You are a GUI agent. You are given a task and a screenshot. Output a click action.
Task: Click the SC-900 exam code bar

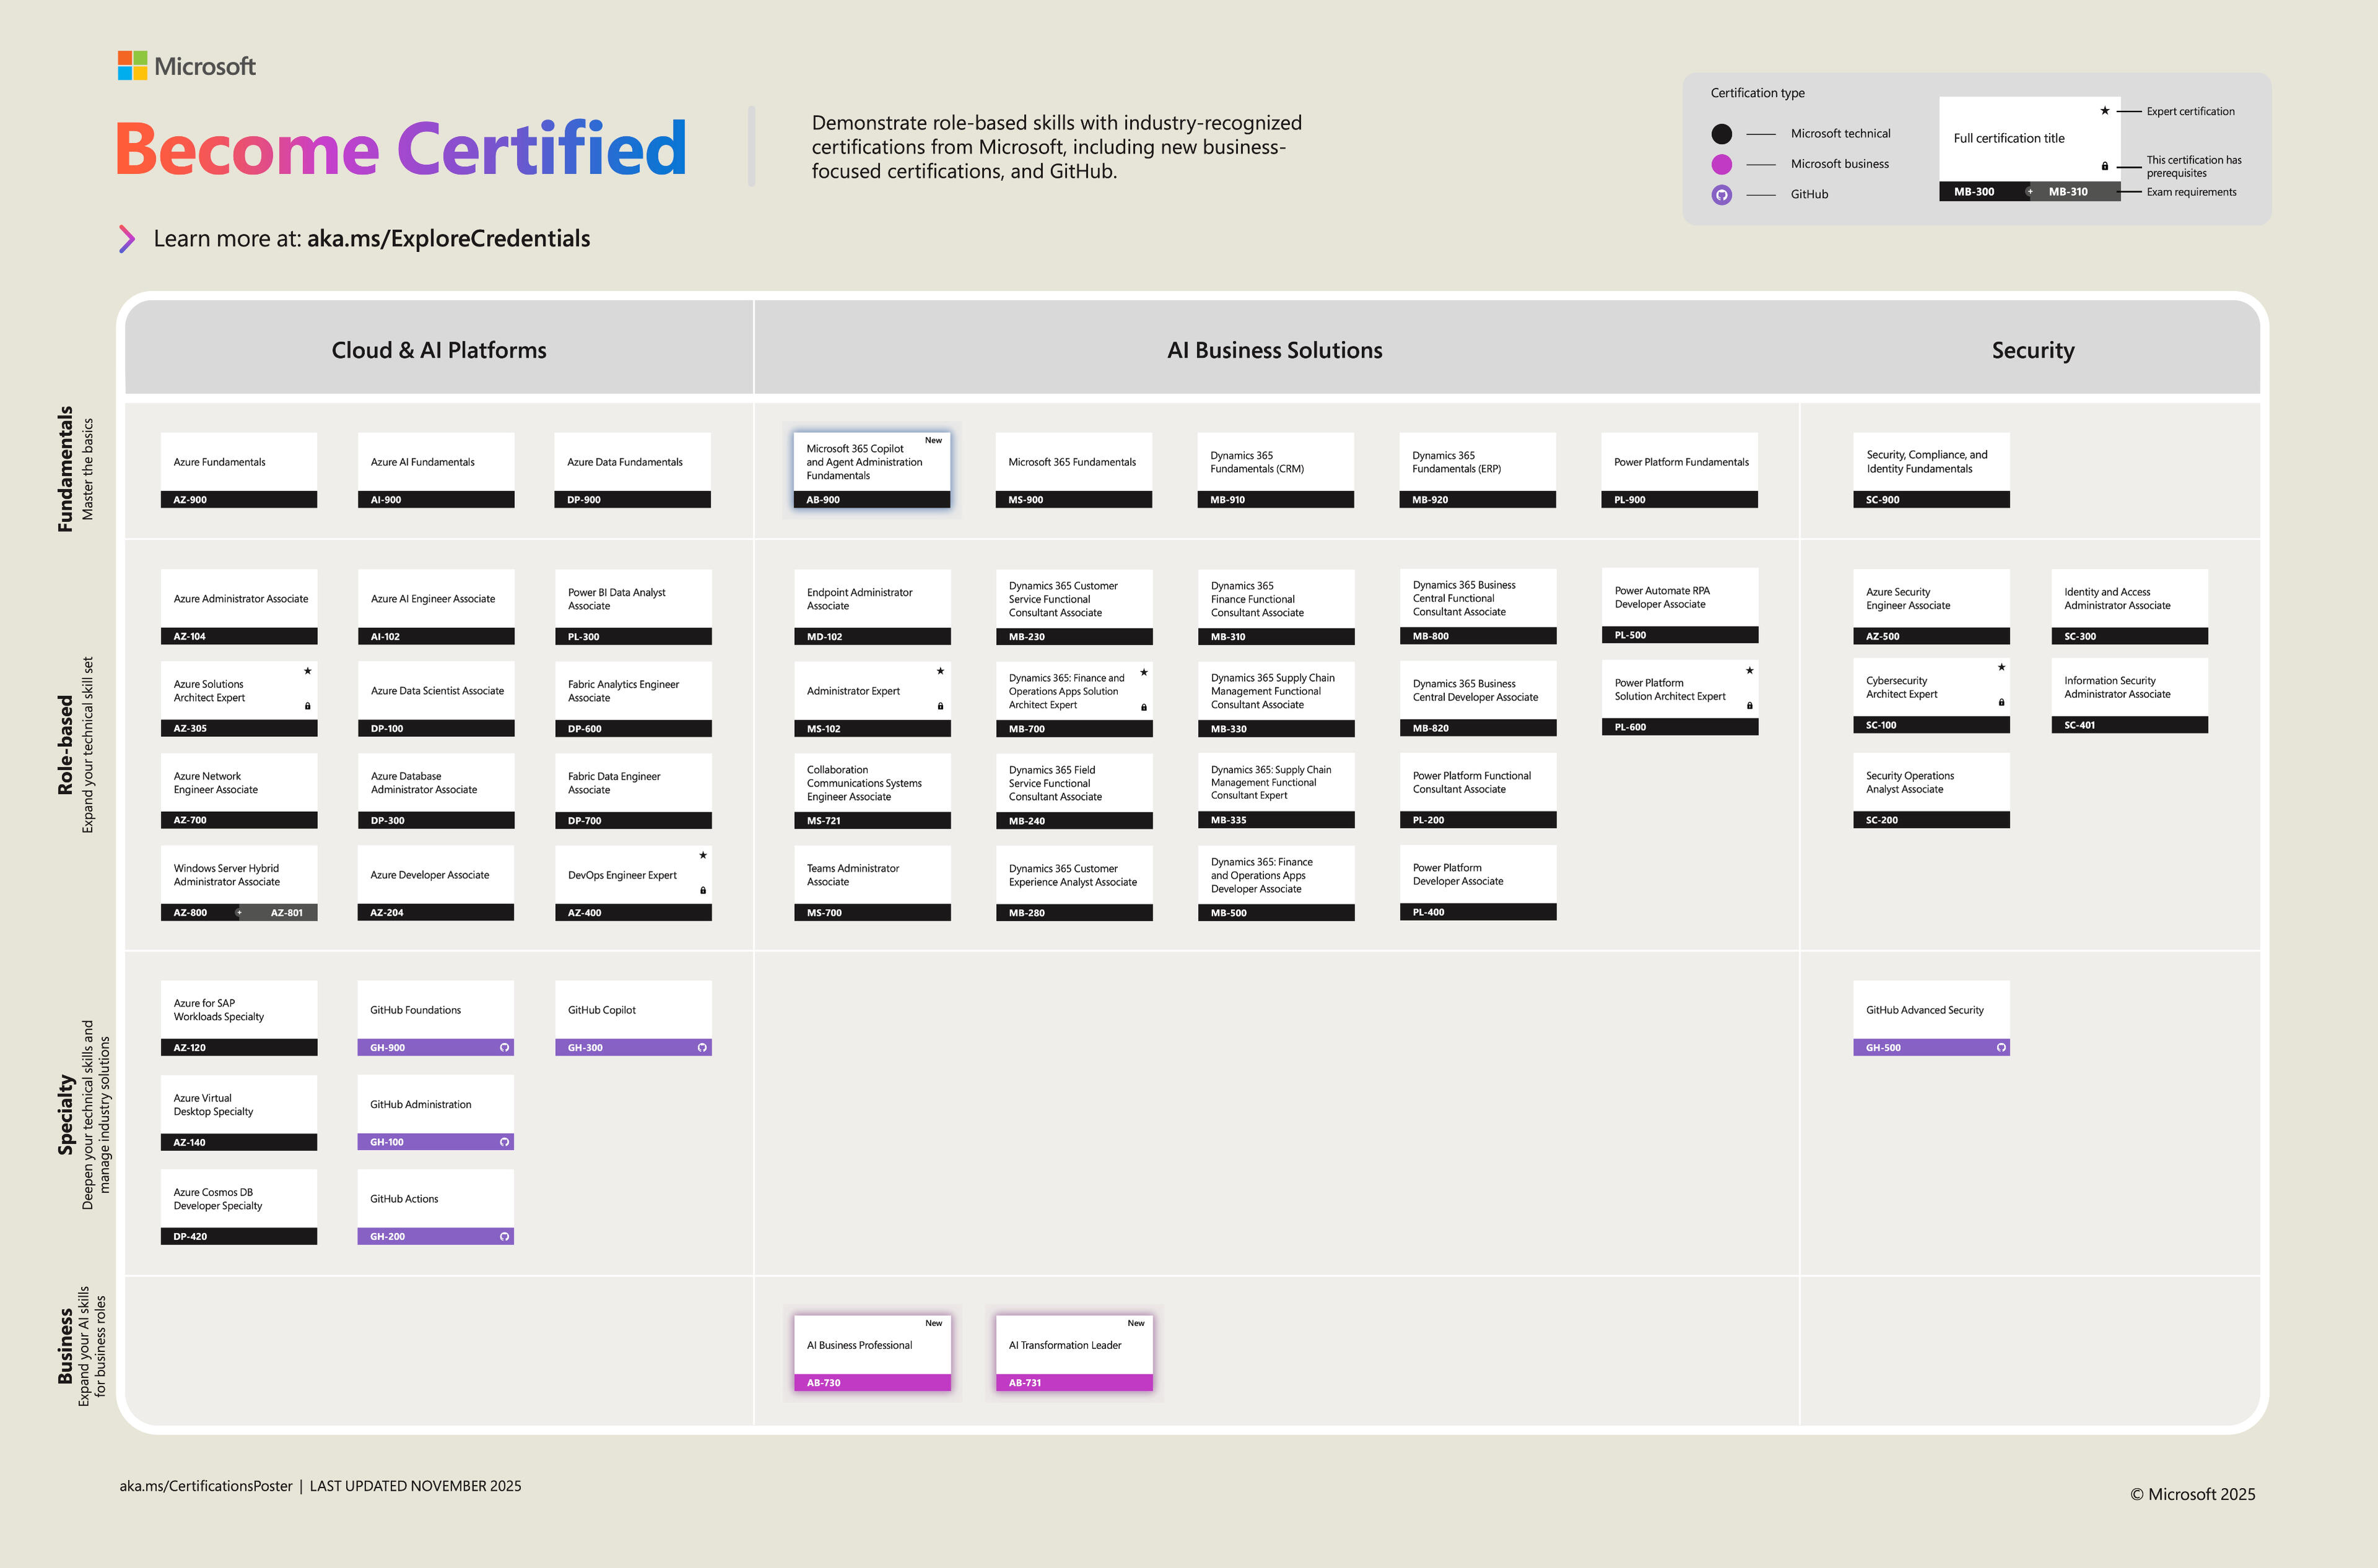tap(1931, 500)
